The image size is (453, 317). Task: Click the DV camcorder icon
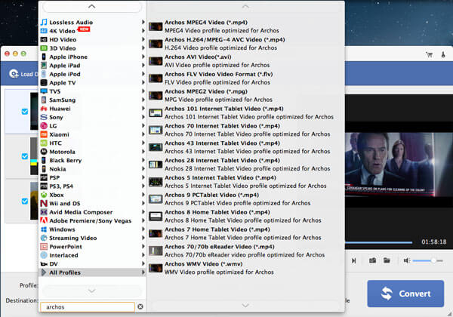pyautogui.click(x=44, y=263)
